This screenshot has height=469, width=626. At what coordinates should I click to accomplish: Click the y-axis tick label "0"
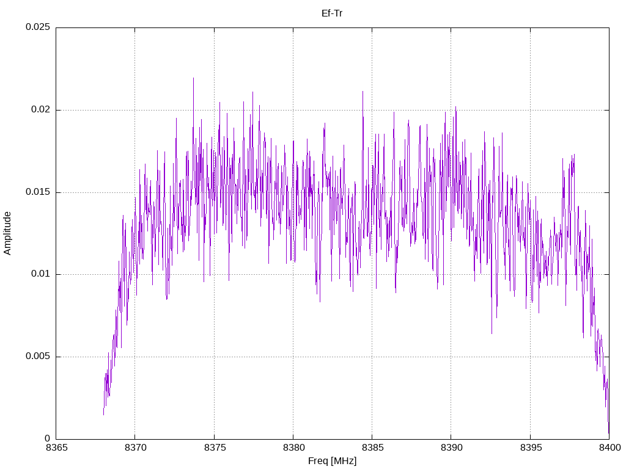click(48, 438)
